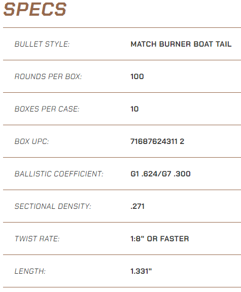
Task: Select the Rounds Per Box label
Action: (48, 77)
